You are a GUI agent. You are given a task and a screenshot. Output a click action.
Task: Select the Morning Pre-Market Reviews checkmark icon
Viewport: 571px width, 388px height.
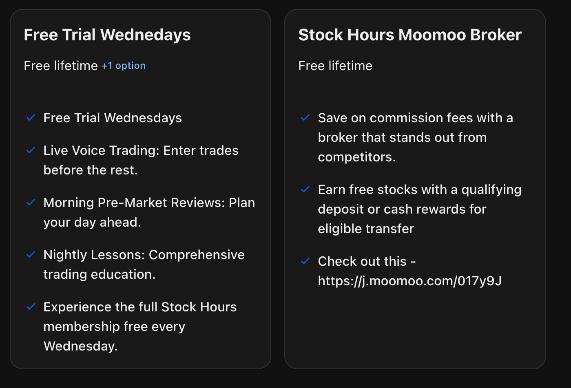(31, 203)
